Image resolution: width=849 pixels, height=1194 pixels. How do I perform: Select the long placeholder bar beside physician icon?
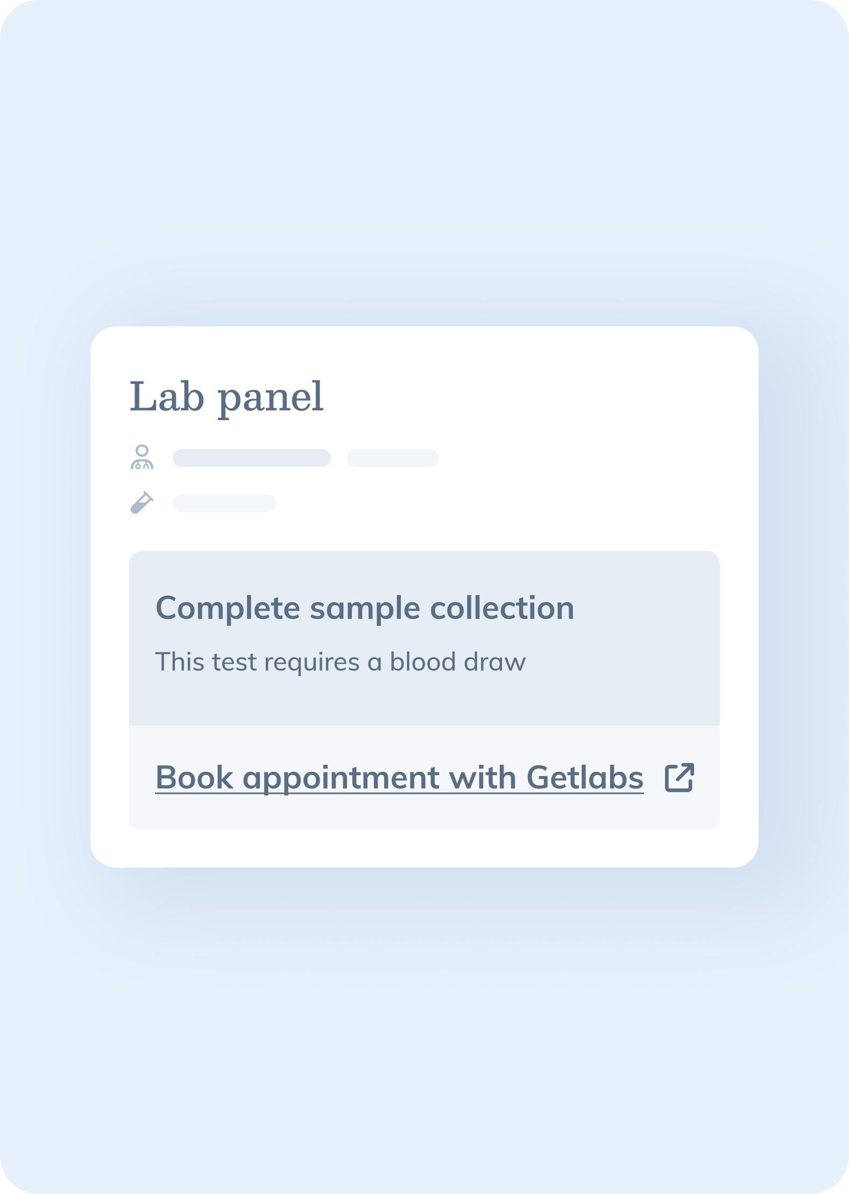point(252,458)
